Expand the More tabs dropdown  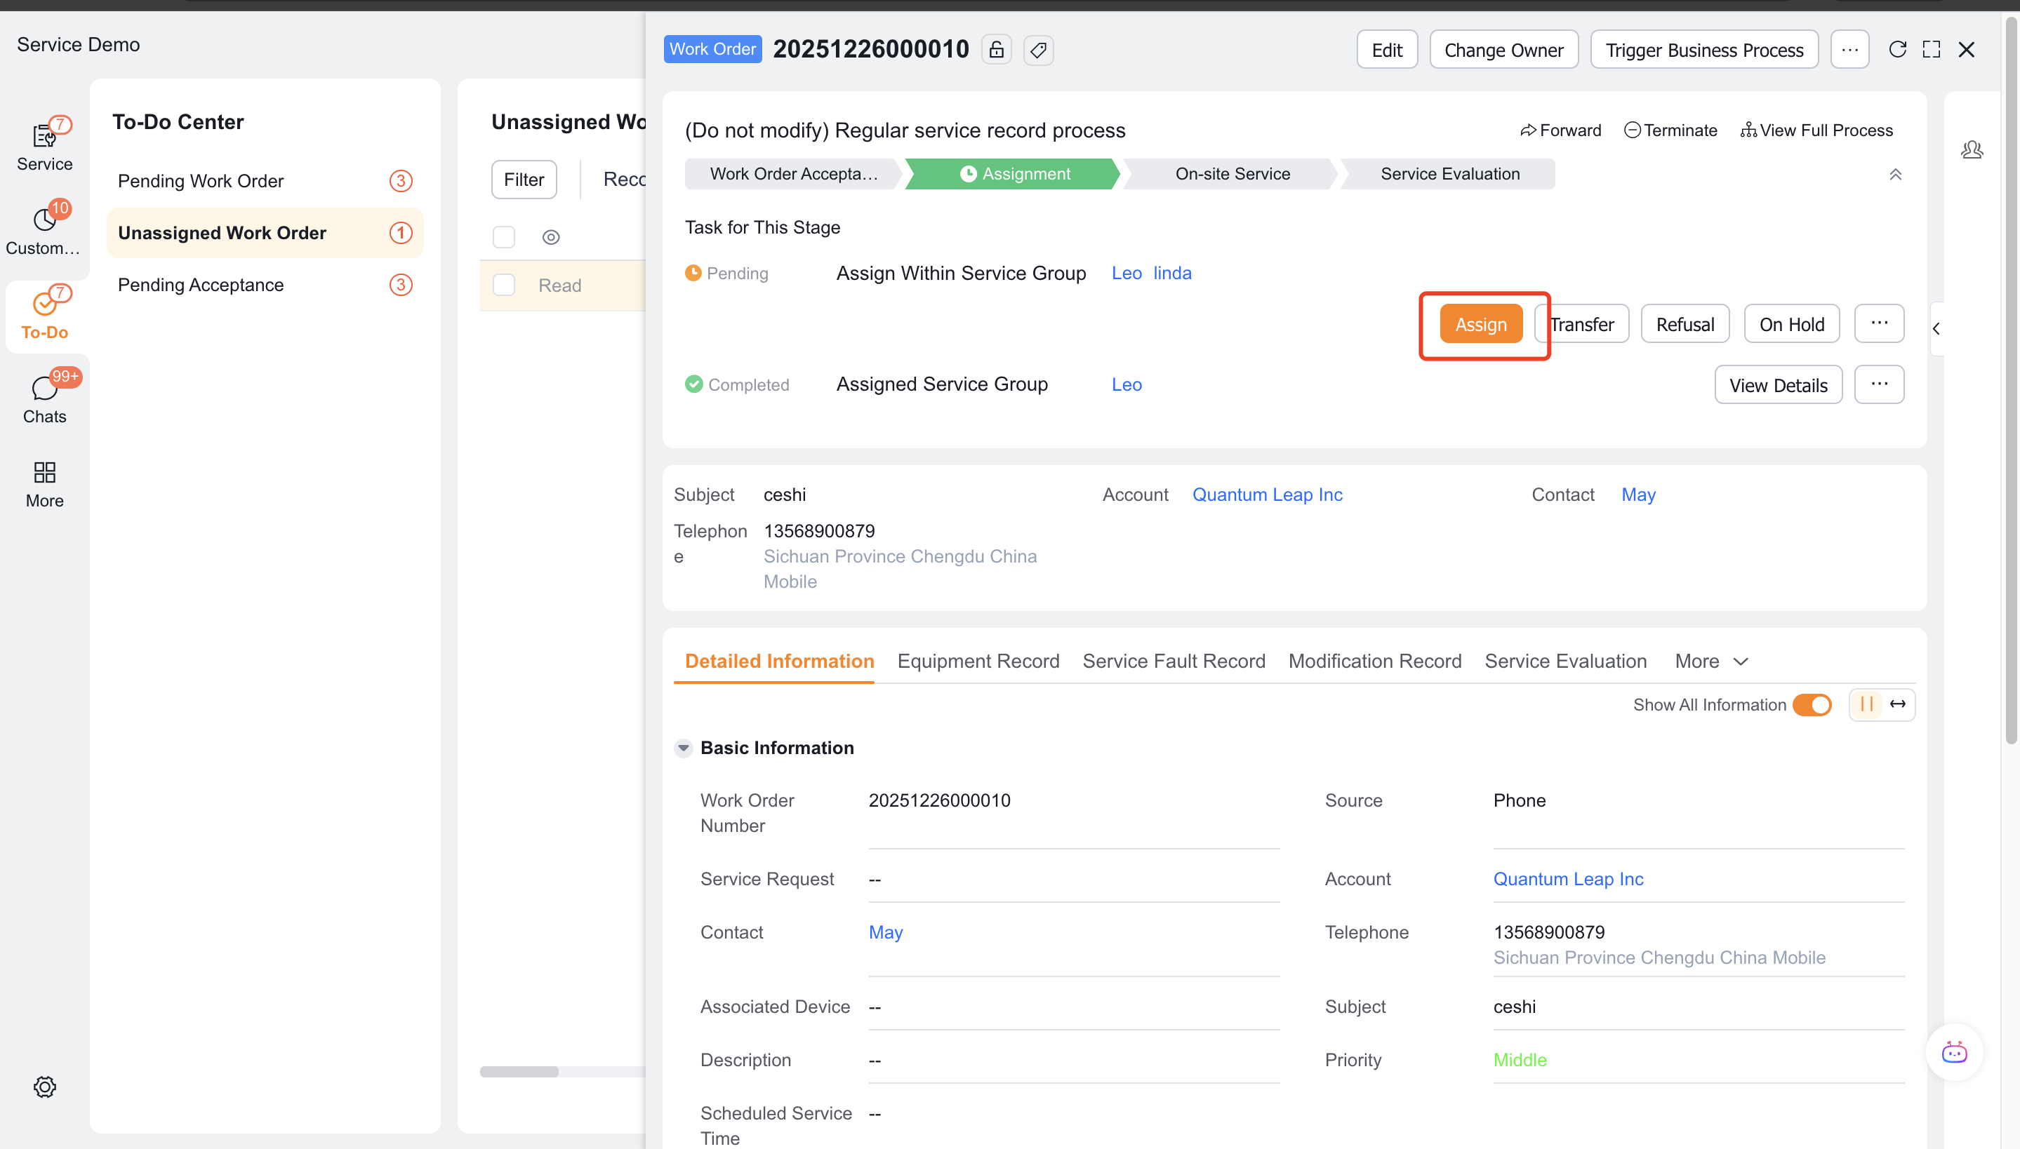pos(1711,661)
